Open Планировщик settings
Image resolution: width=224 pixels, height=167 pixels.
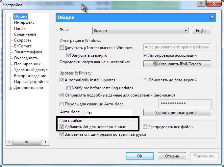tap(27, 64)
